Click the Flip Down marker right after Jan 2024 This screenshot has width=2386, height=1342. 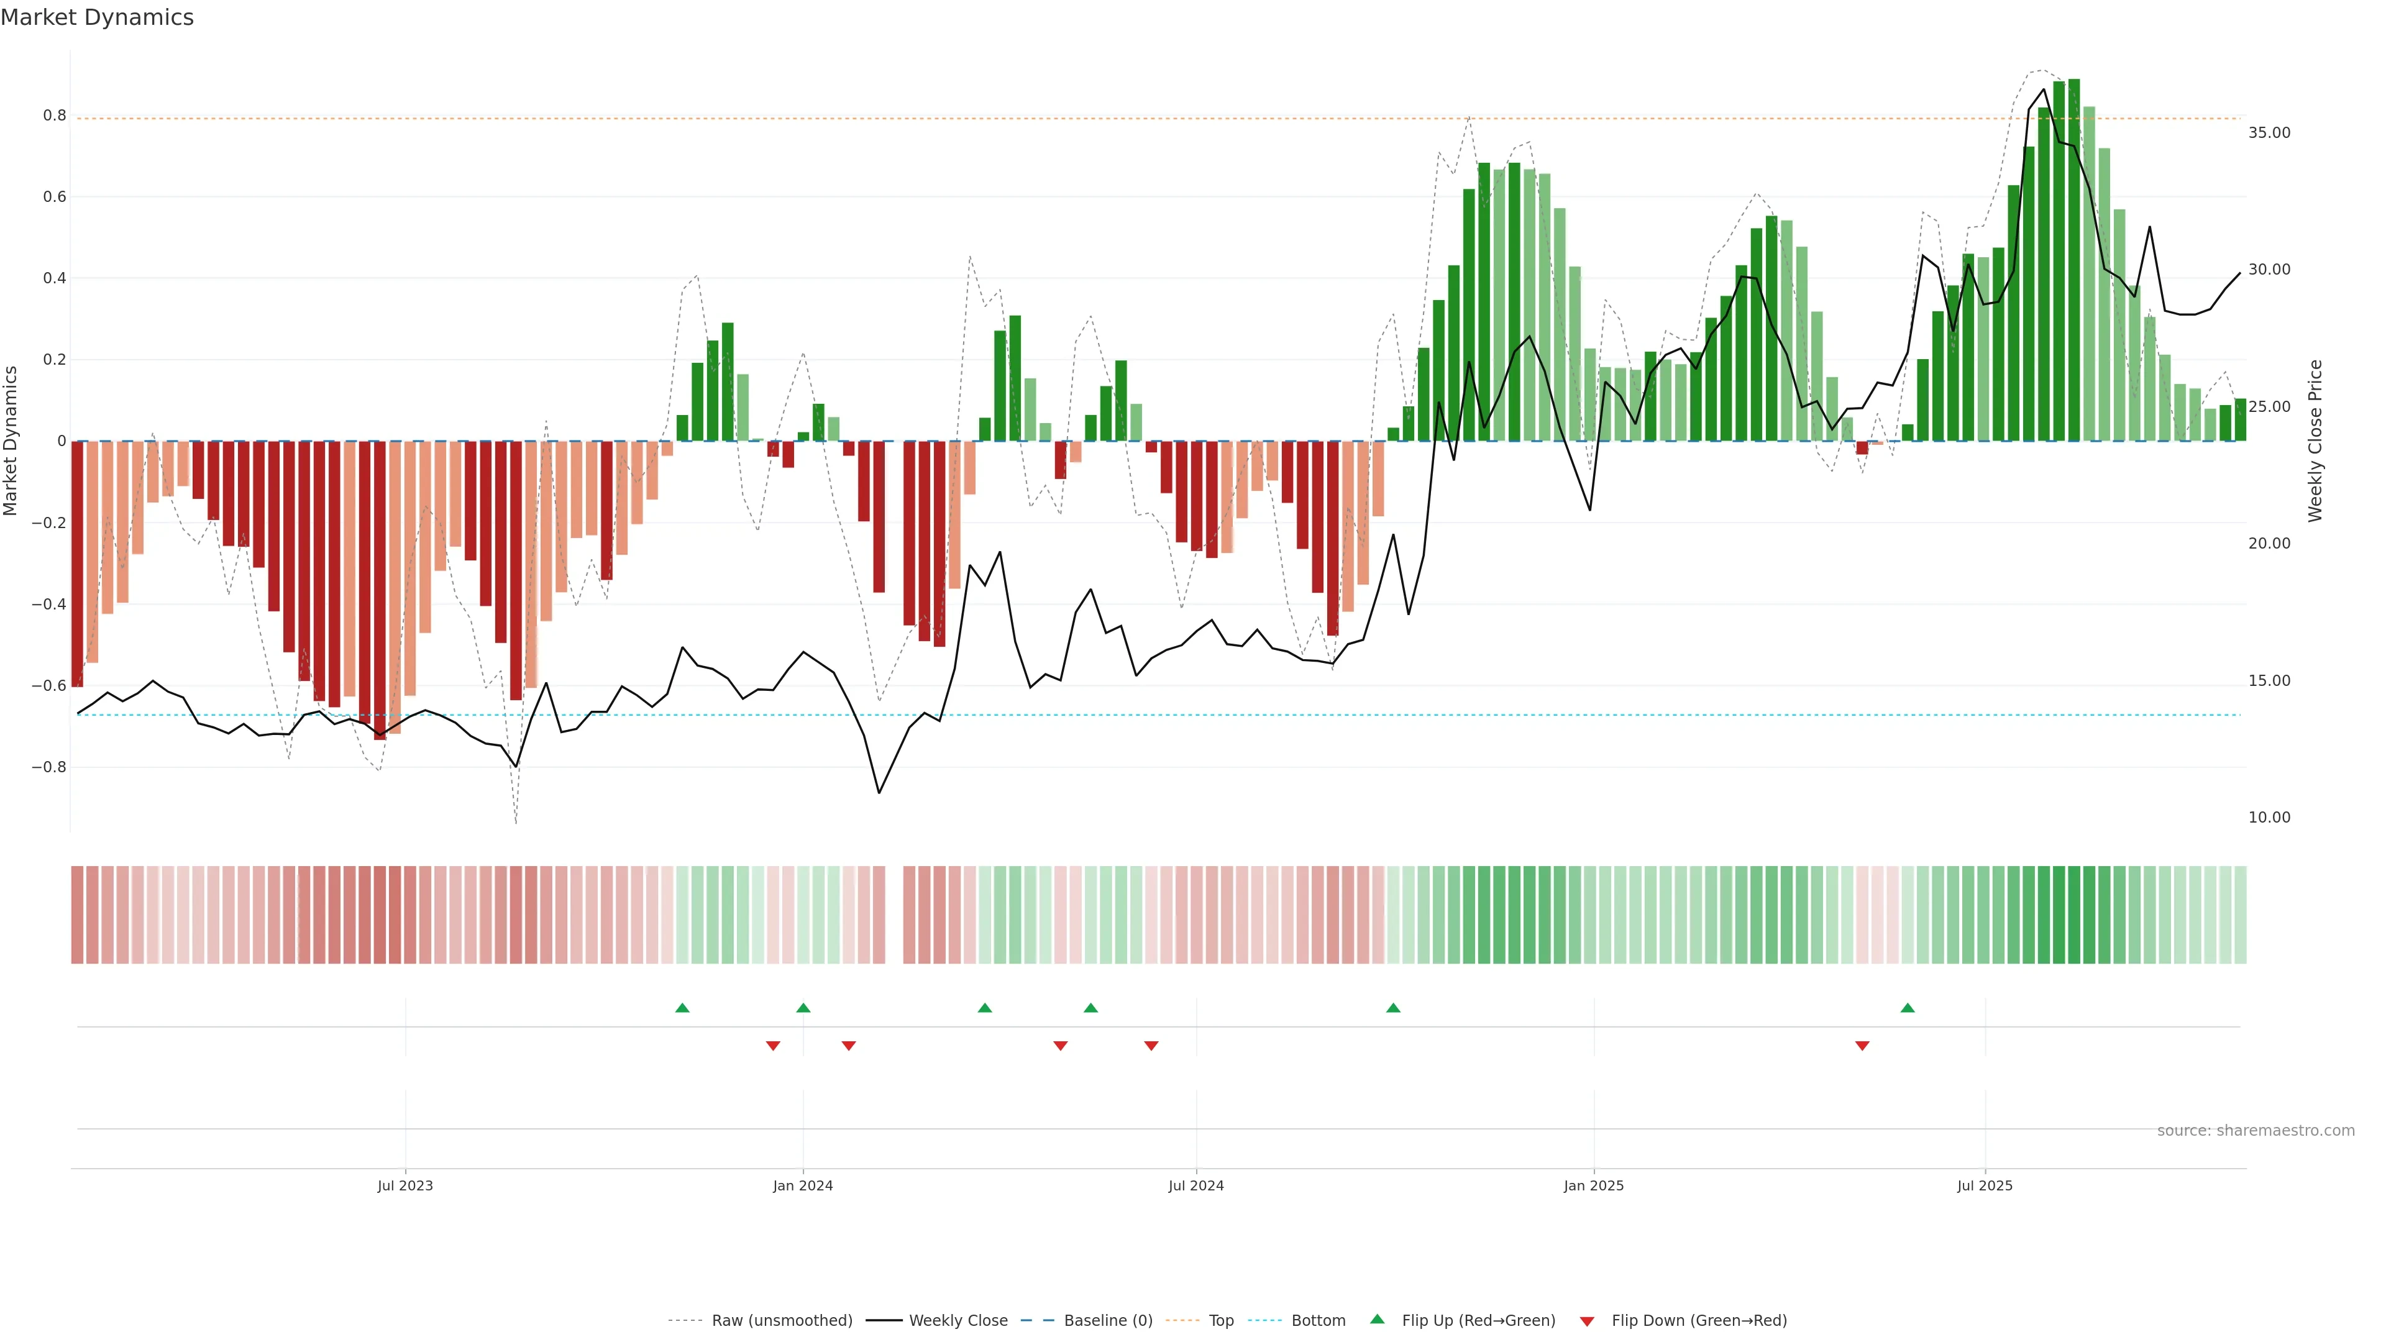tap(848, 1046)
